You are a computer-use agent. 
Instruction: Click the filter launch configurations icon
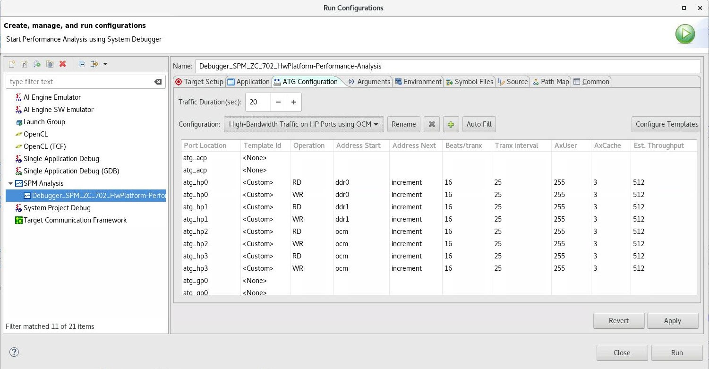[94, 64]
